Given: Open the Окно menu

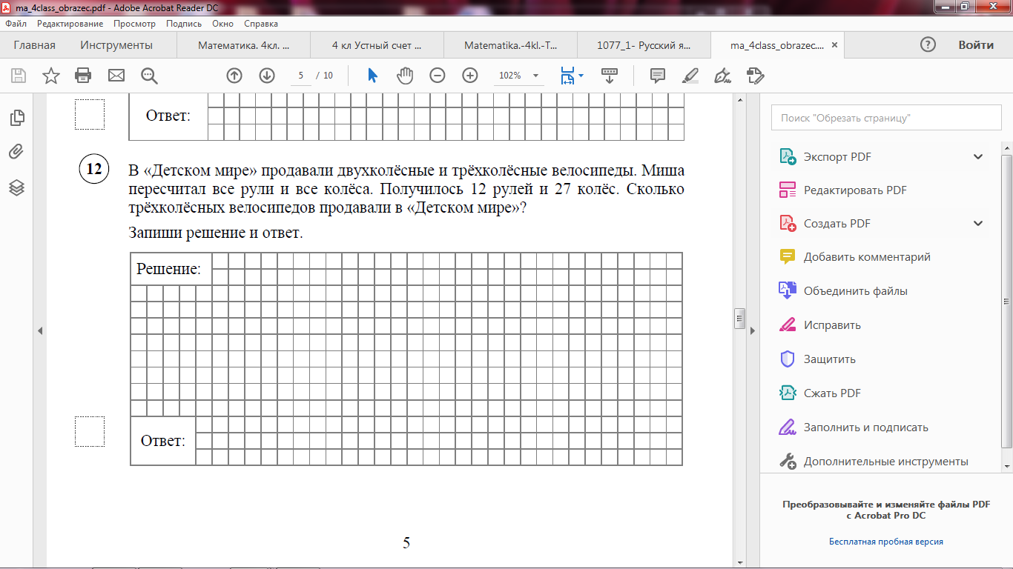Looking at the screenshot, I should 222,24.
